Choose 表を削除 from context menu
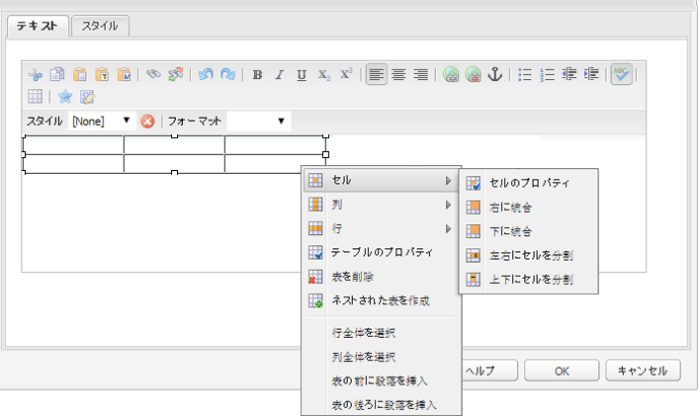Viewport: 700px width, 419px height. 382,277
